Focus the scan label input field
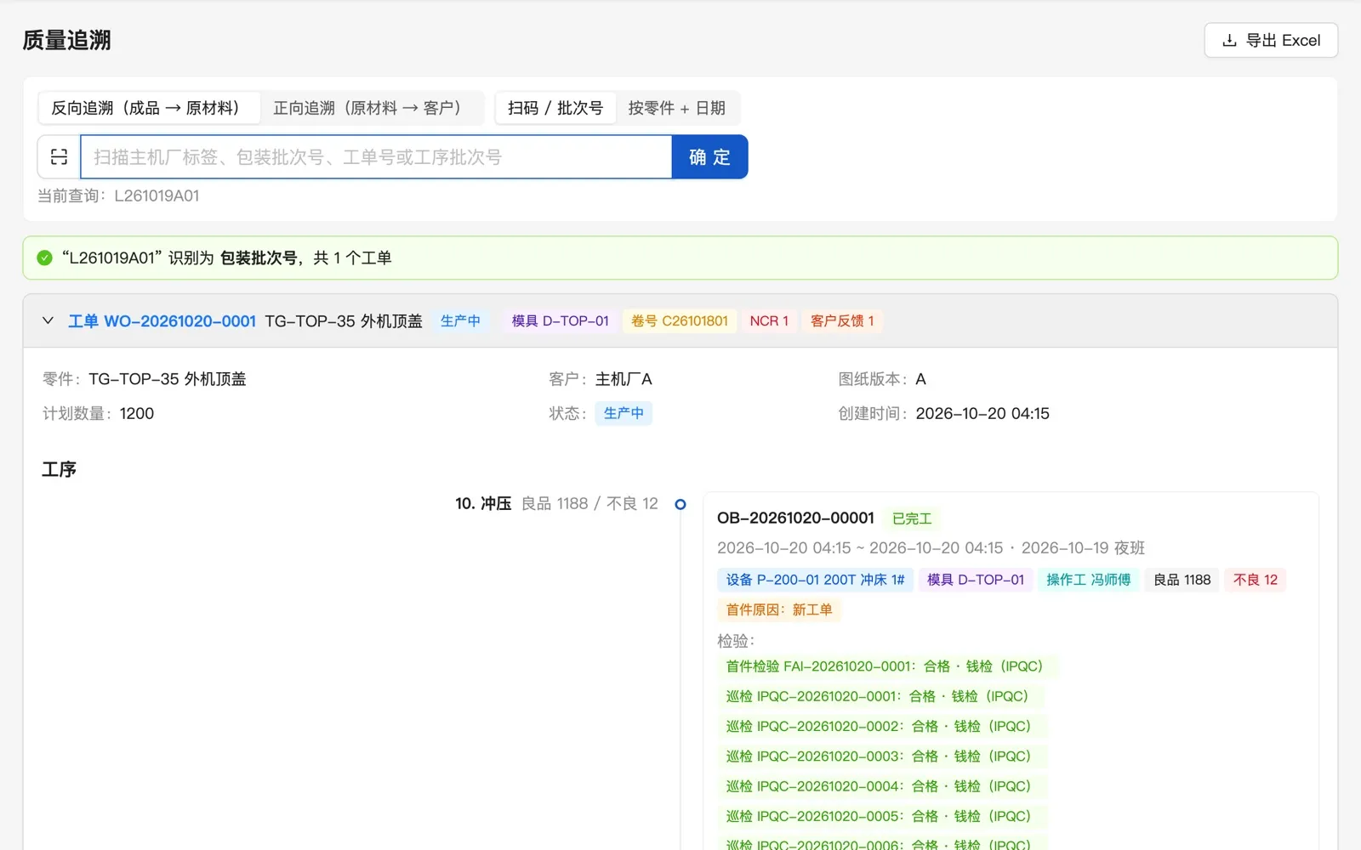 point(376,157)
